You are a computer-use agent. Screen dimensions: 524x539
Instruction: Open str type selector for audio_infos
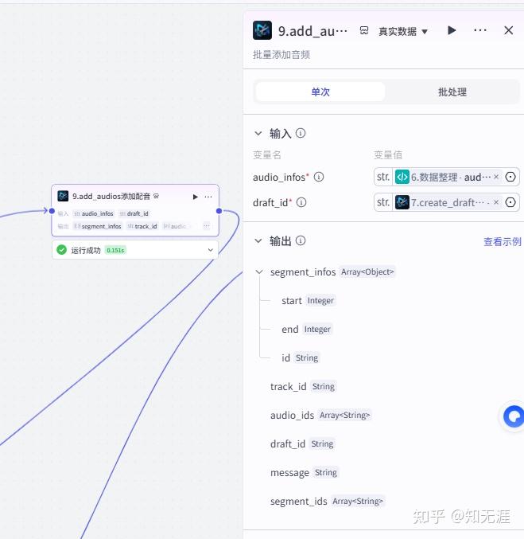pyautogui.click(x=383, y=177)
